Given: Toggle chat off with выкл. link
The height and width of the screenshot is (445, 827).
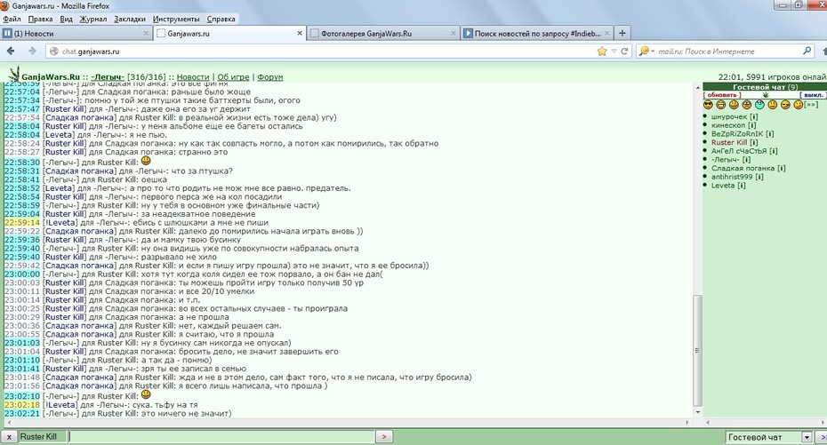Looking at the screenshot, I should point(812,95).
